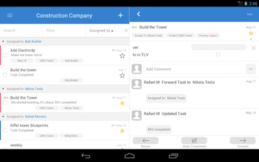Click the May 18 tag on Add Electricity
This screenshot has height=162, width=259.
tap(22, 61)
